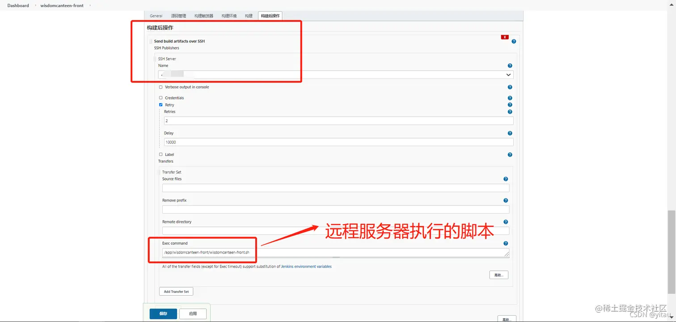Click the Transfer Set section label
The height and width of the screenshot is (322, 676).
tap(172, 172)
